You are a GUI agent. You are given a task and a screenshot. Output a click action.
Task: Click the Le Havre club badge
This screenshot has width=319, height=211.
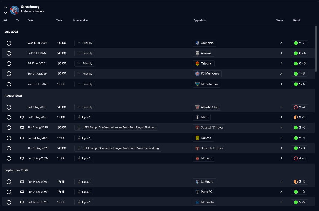(197, 182)
